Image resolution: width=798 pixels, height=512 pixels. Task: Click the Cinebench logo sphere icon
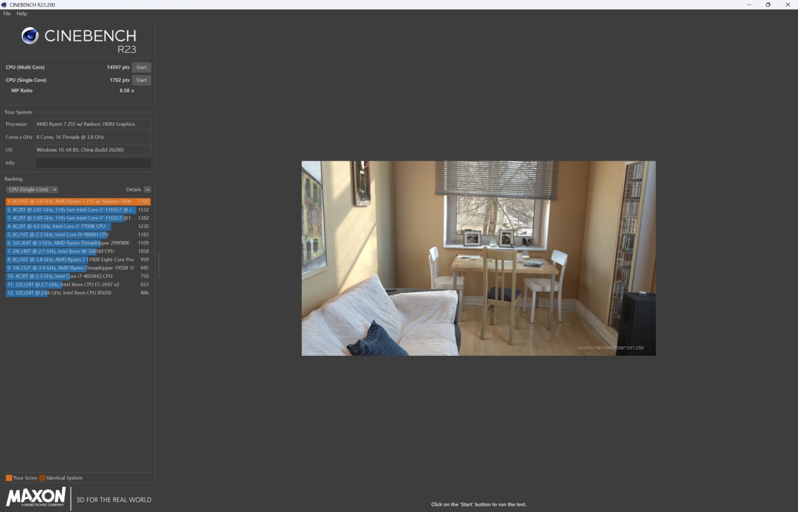(30, 36)
